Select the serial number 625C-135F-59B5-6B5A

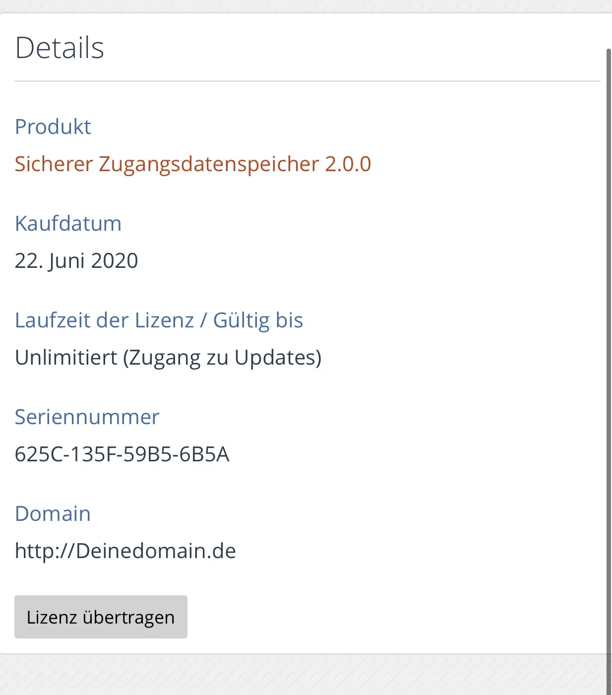pos(122,454)
